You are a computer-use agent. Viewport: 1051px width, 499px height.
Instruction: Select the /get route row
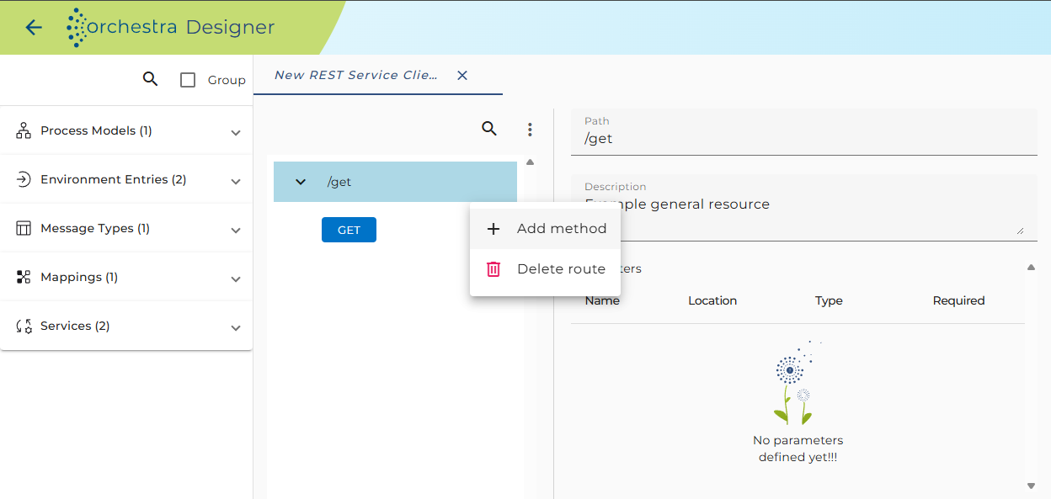pos(395,182)
